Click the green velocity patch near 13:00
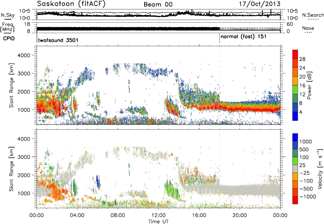The height and width of the screenshot is (224, 324). [x=172, y=190]
